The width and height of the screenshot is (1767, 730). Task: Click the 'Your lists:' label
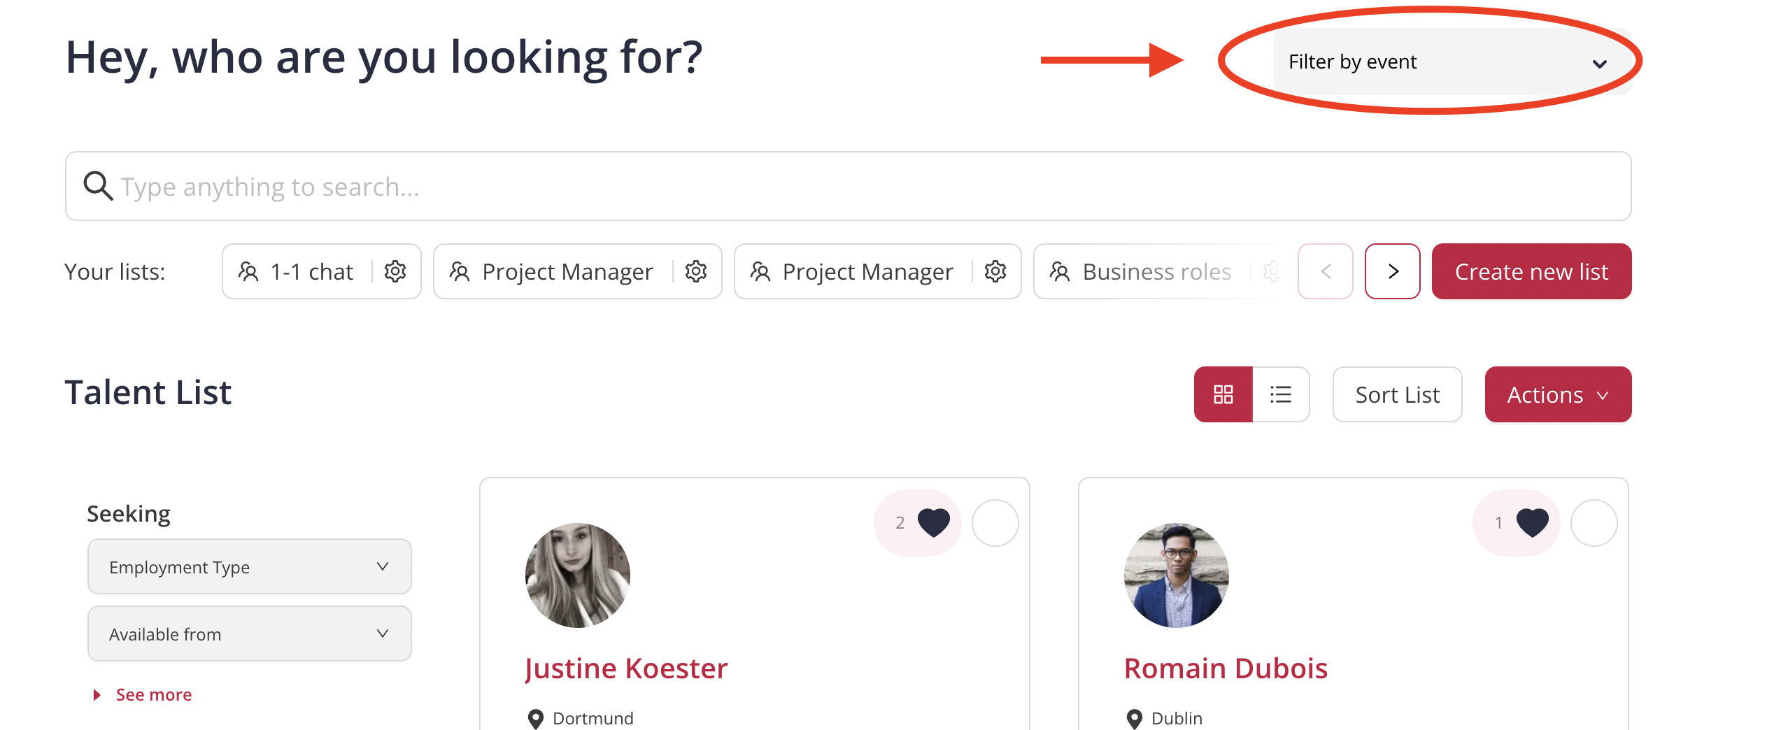click(x=115, y=271)
